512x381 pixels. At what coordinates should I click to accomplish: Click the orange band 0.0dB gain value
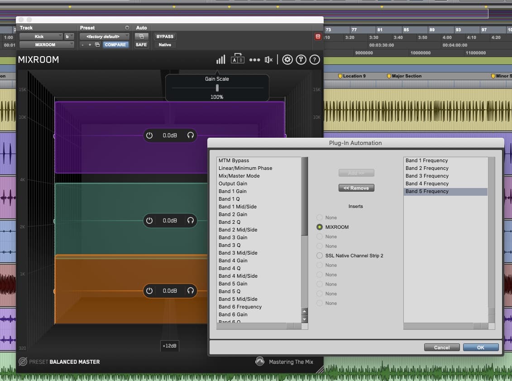pyautogui.click(x=170, y=291)
